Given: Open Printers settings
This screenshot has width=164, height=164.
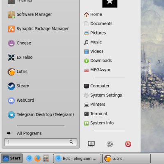Looking at the screenshot, I should tap(95, 105).
